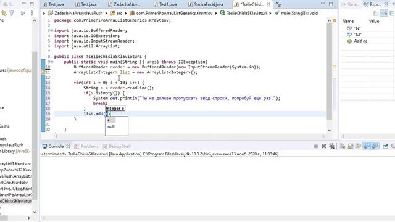395x222 pixels.
Task: Click vertical scrollbar up arrow in editor
Action: click(329, 20)
